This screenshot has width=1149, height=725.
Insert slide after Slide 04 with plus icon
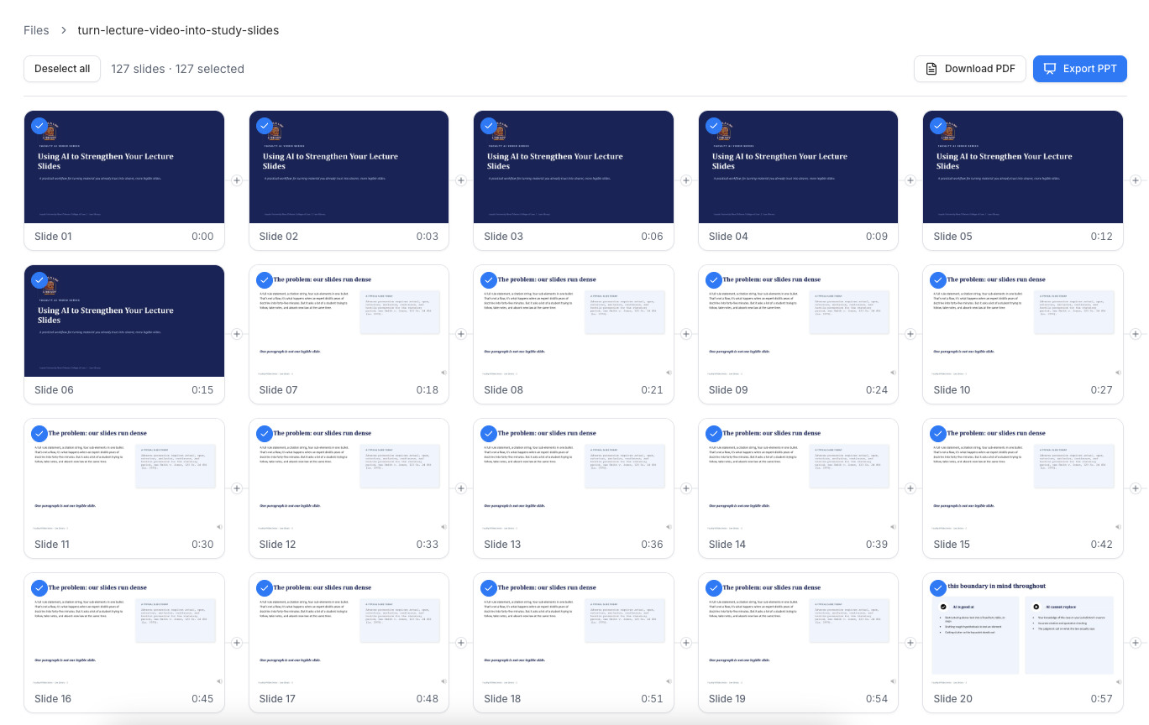910,180
